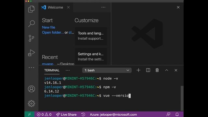Kill the terminal with trash icon
This screenshot has width=208, height=117.
click(157, 70)
